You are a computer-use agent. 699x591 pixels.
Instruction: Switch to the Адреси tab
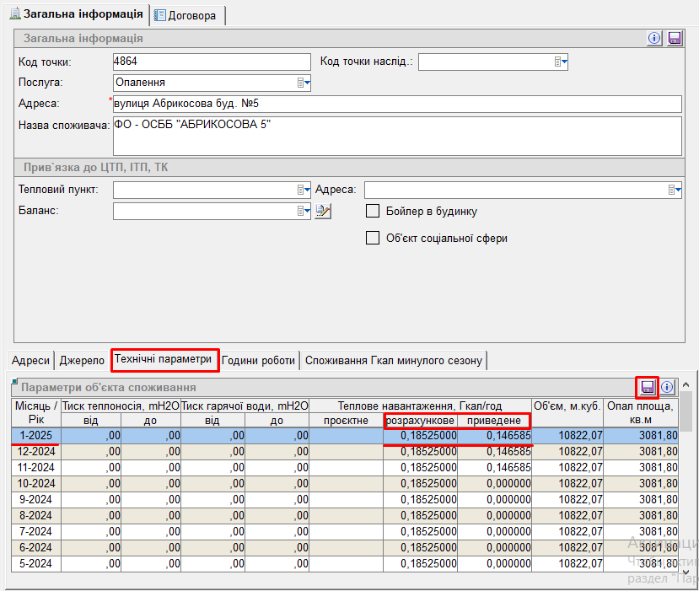click(31, 360)
